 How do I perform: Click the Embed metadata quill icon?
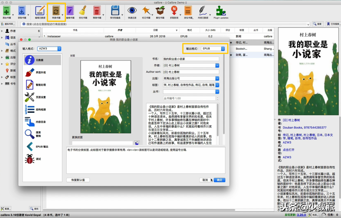pyautogui.click(x=203, y=11)
